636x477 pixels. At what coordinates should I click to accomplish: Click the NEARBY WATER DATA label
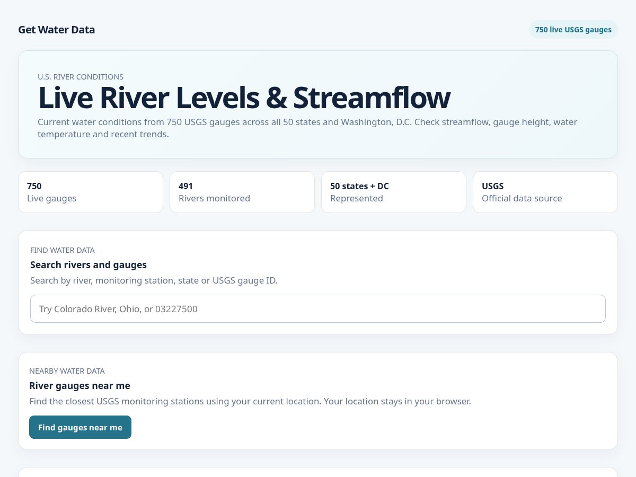[x=67, y=371]
